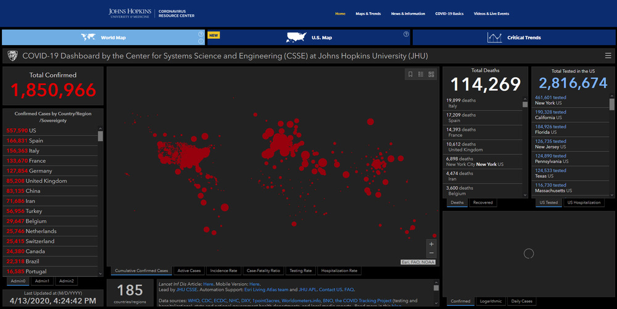Open Maps & Trends menu item
The height and width of the screenshot is (309, 617).
pos(368,14)
